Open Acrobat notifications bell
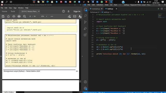Screen dimensions: 166x93 pos(68,11)
